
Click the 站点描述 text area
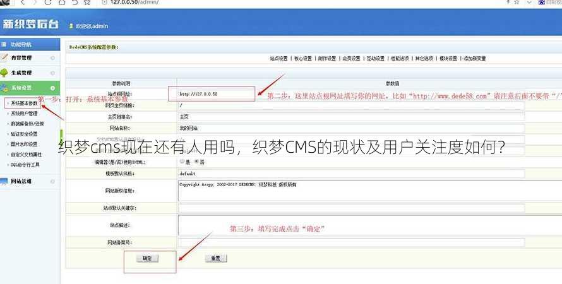pyautogui.click(x=370, y=225)
